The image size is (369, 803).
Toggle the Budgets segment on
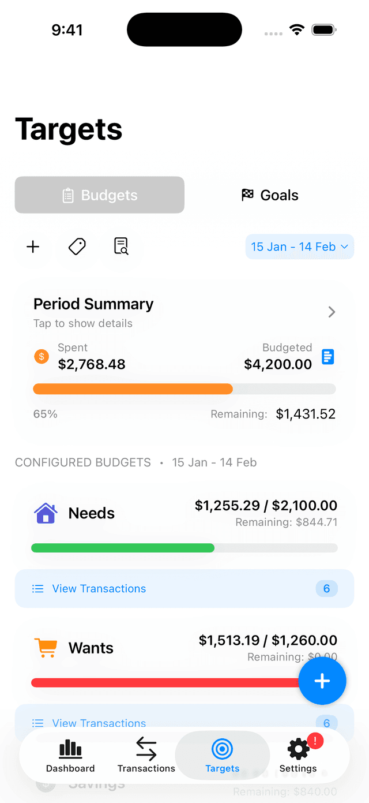(99, 195)
